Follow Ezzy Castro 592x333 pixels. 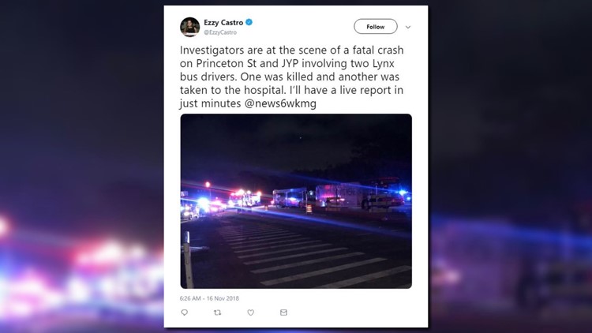[x=375, y=26]
